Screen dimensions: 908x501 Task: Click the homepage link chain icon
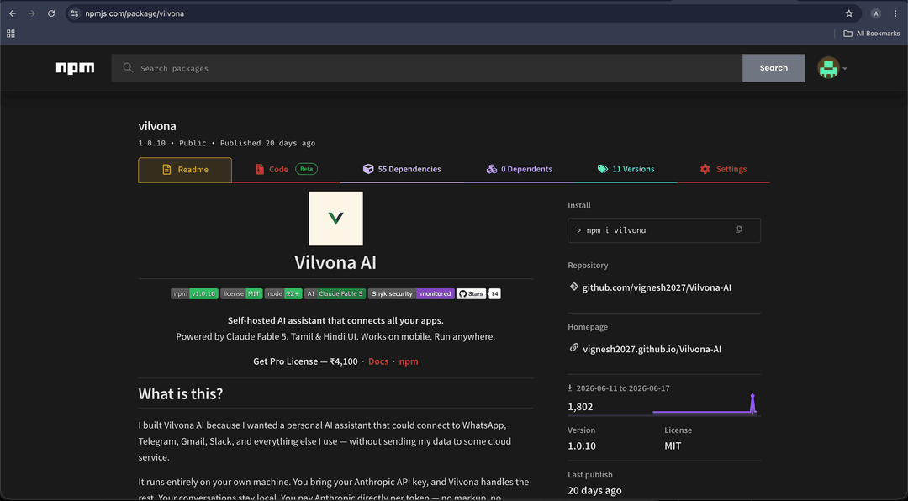[574, 348]
